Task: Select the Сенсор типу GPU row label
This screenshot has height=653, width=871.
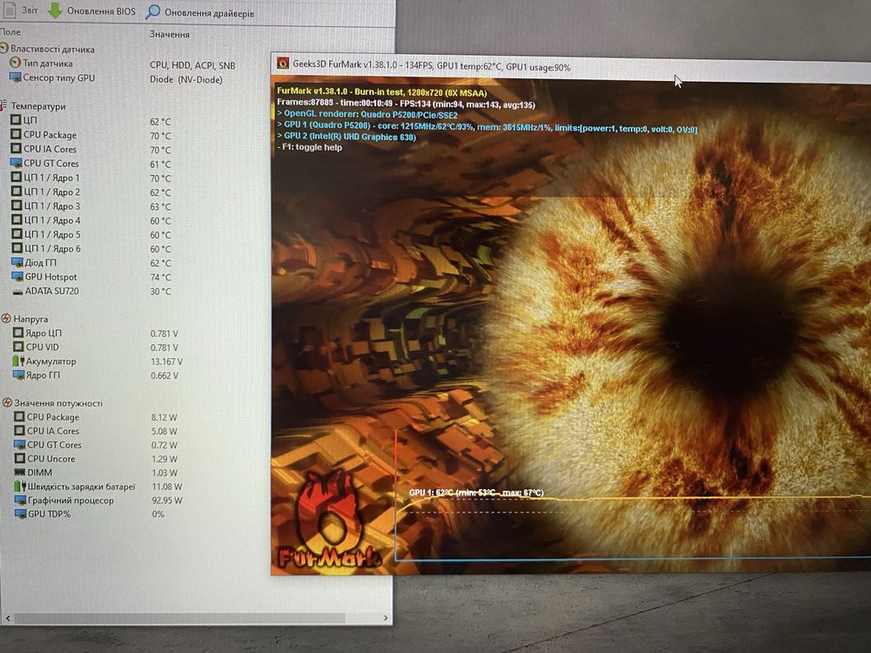Action: click(59, 77)
